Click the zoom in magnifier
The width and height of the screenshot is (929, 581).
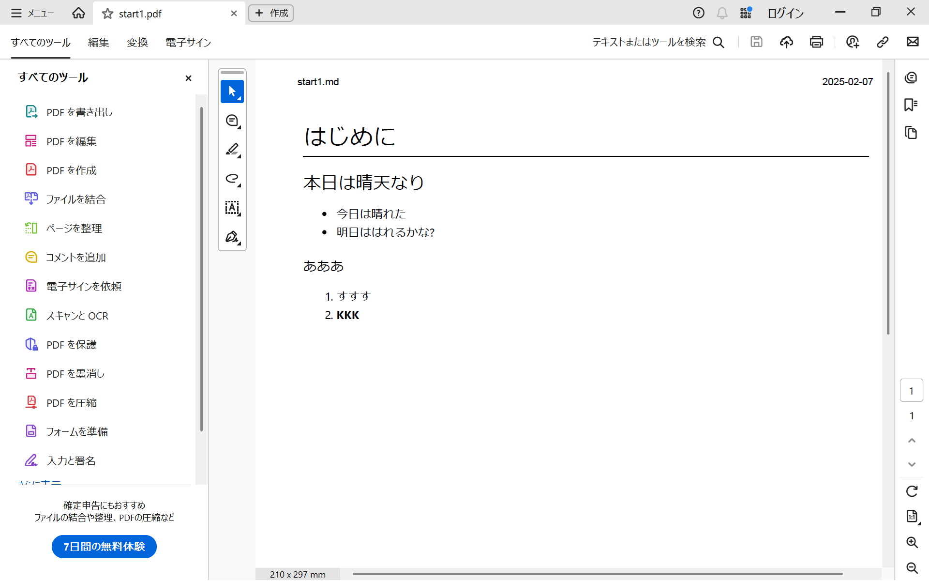coord(912,542)
